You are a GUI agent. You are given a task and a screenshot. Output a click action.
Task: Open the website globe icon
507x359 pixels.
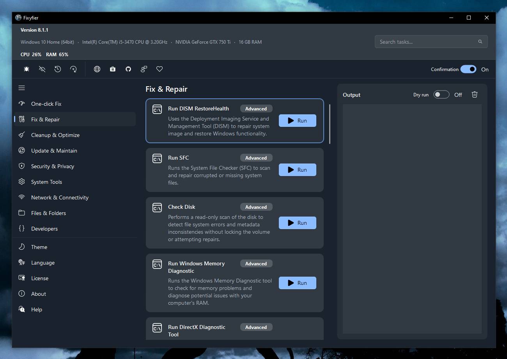point(97,69)
